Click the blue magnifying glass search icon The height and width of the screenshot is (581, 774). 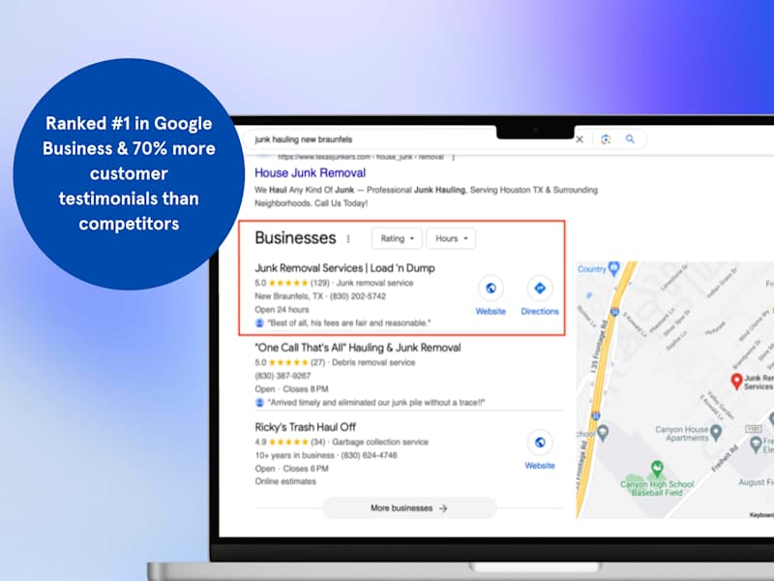coord(631,139)
